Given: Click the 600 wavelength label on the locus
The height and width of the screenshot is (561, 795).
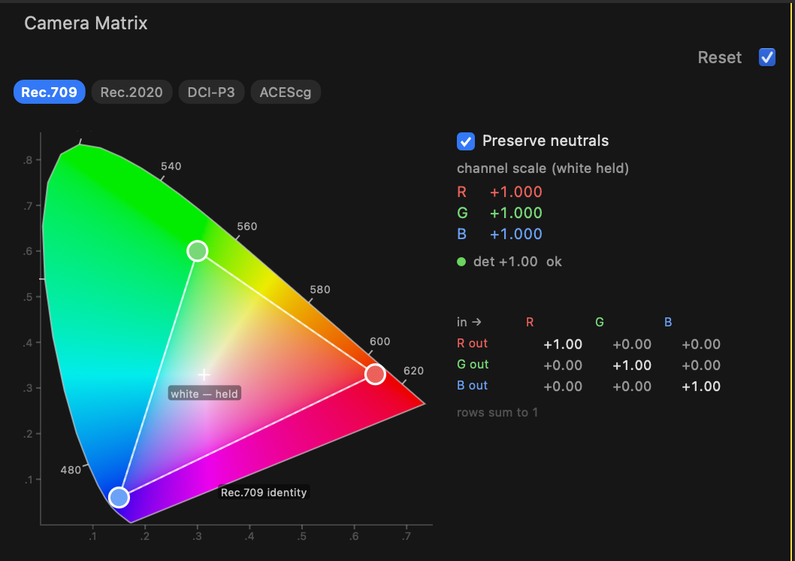Looking at the screenshot, I should (x=379, y=341).
